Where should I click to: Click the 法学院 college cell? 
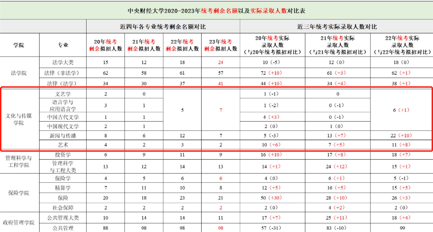pos(20,73)
